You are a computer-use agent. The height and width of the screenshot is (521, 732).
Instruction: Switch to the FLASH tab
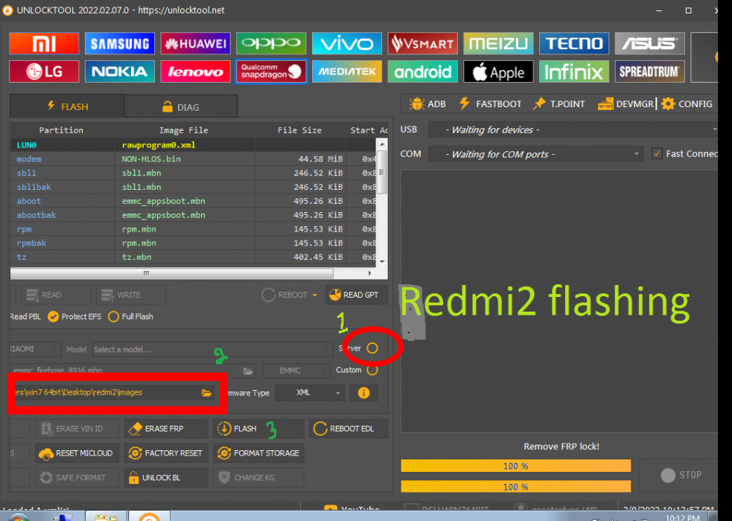67,106
